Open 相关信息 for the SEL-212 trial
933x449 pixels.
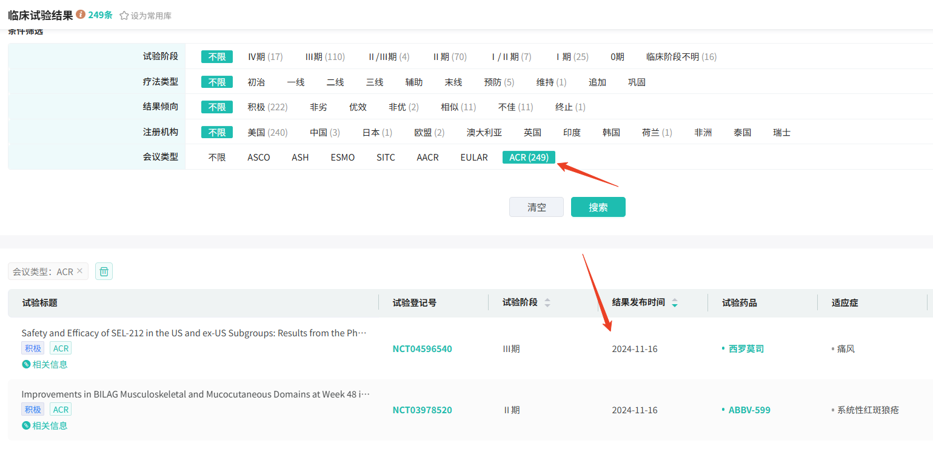tap(45, 364)
